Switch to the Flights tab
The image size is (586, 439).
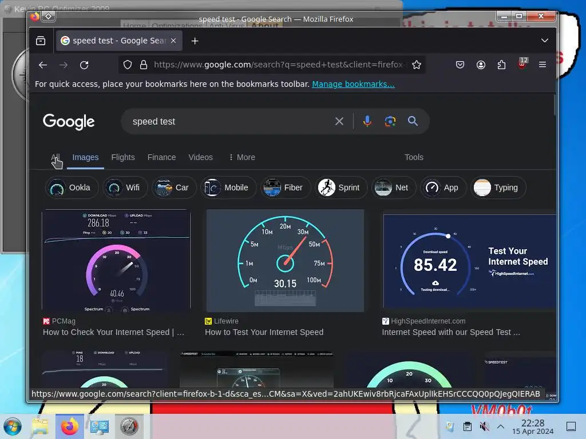tap(123, 157)
